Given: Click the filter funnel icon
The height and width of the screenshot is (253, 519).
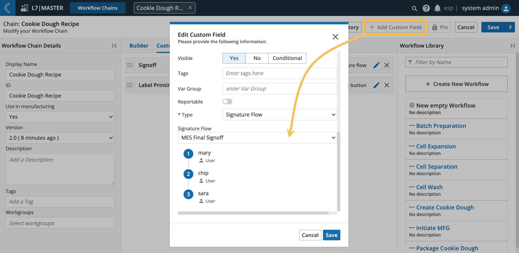Looking at the screenshot, I should tap(410, 62).
